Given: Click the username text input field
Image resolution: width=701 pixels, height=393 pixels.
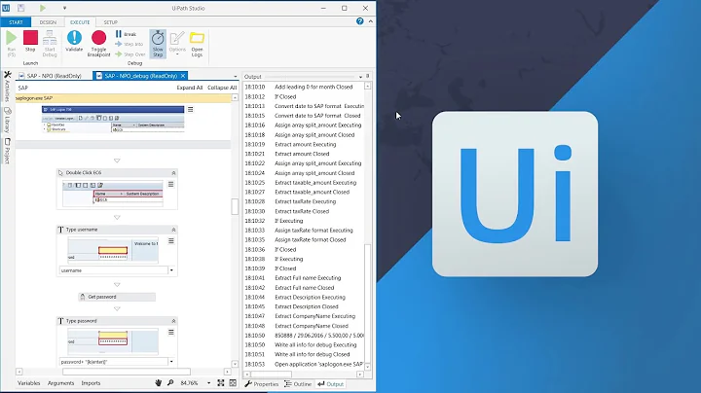Looking at the screenshot, I should coord(114,270).
